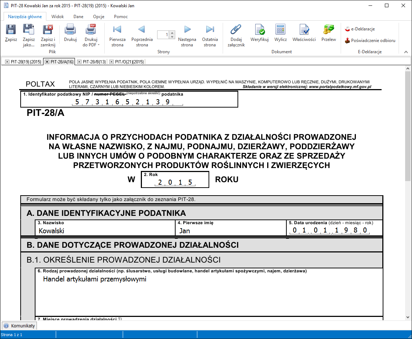Click the POLTAX label text

coord(40,84)
